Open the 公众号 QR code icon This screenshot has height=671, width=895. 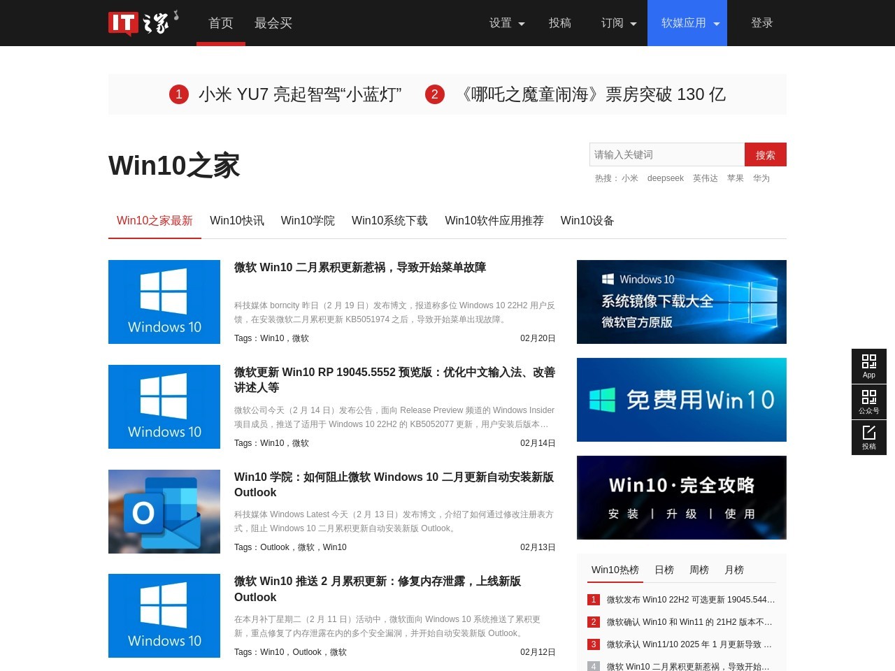pos(869,402)
